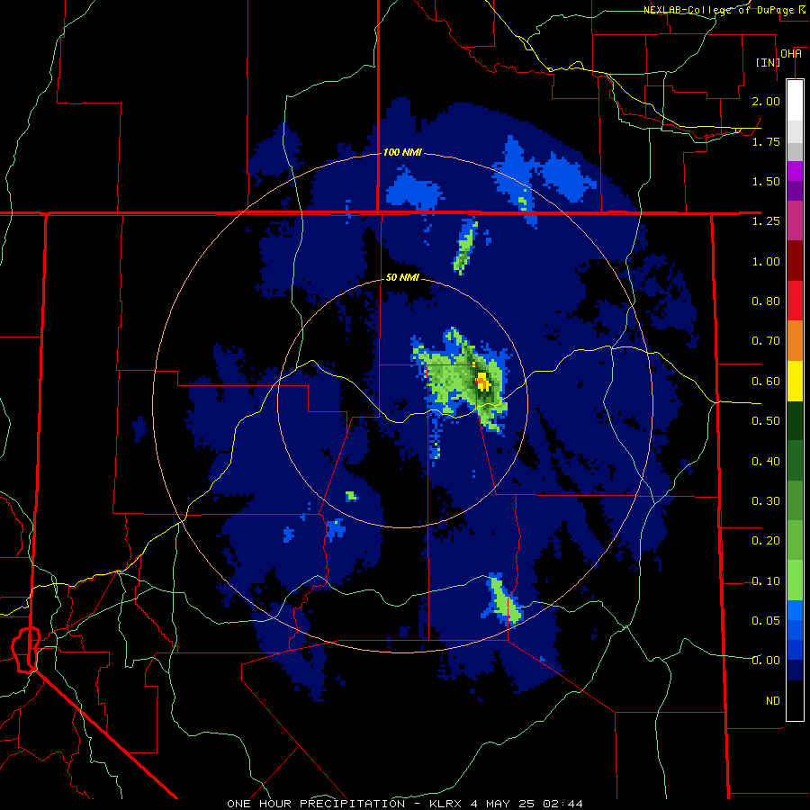
Task: Click the 'OHA' product code label
Action: [x=791, y=54]
